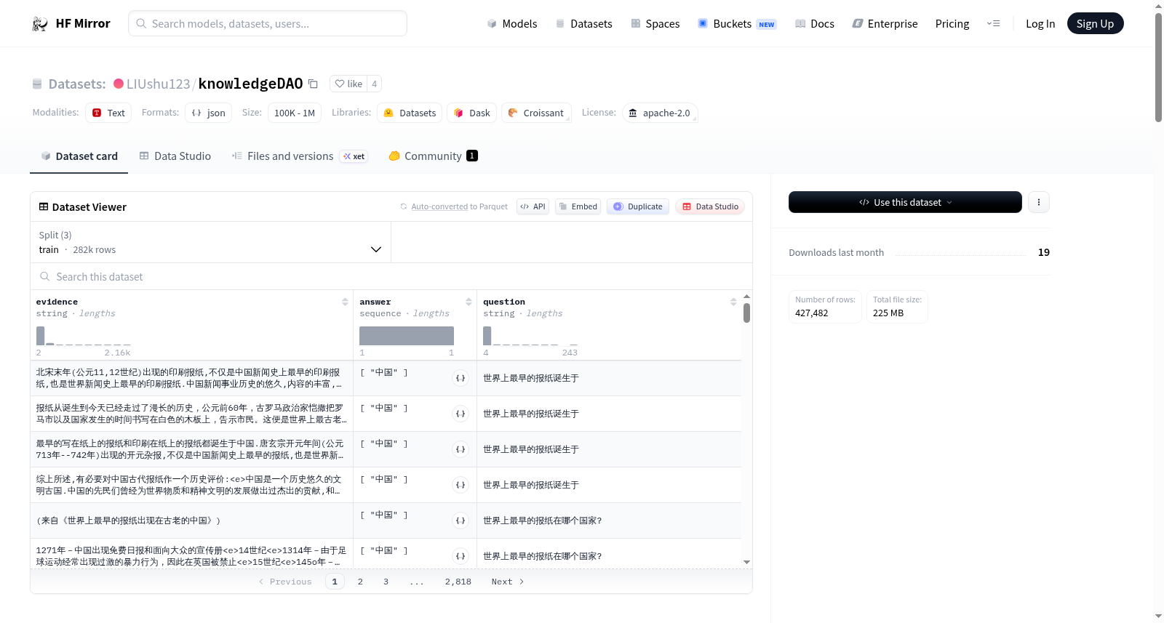1164x623 pixels.
Task: Click scroll-down arrow of table scrollbar
Action: (746, 562)
